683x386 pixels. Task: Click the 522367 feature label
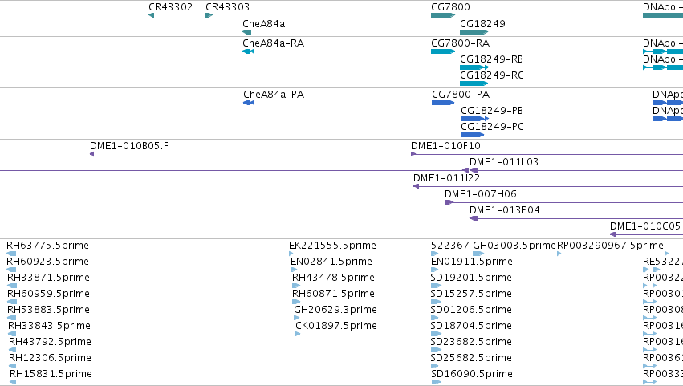[x=450, y=246]
